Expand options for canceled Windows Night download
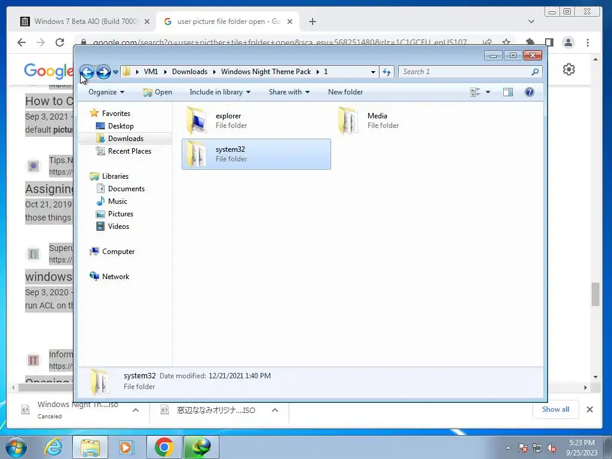 (x=136, y=410)
